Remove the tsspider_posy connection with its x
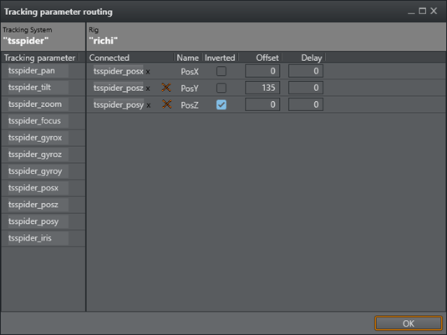The height and width of the screenshot is (335, 447). [x=149, y=106]
